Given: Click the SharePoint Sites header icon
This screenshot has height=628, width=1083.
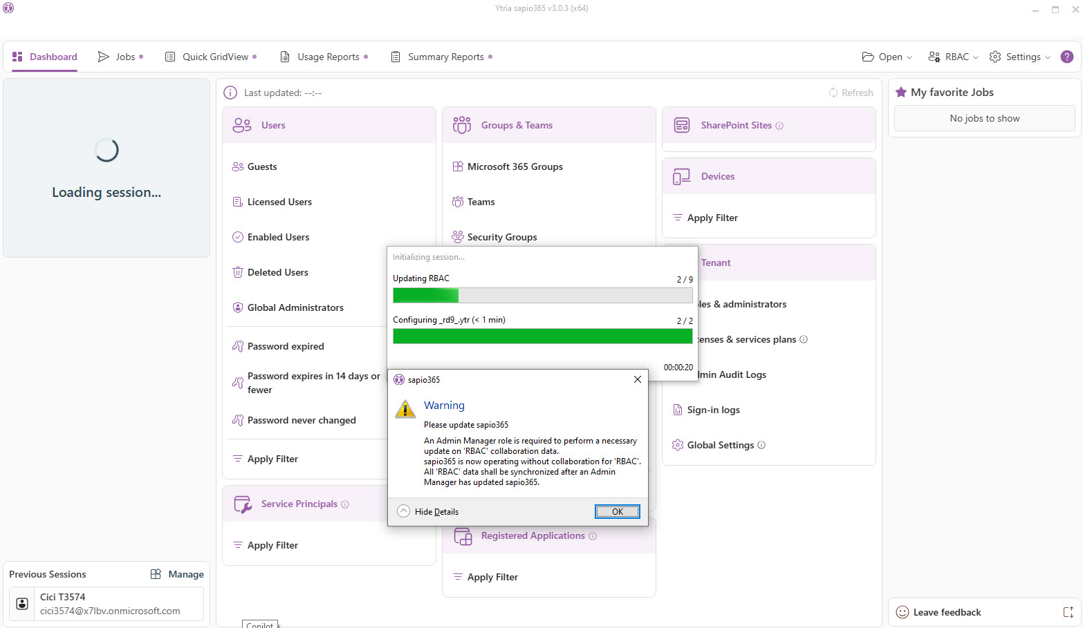Looking at the screenshot, I should click(682, 125).
